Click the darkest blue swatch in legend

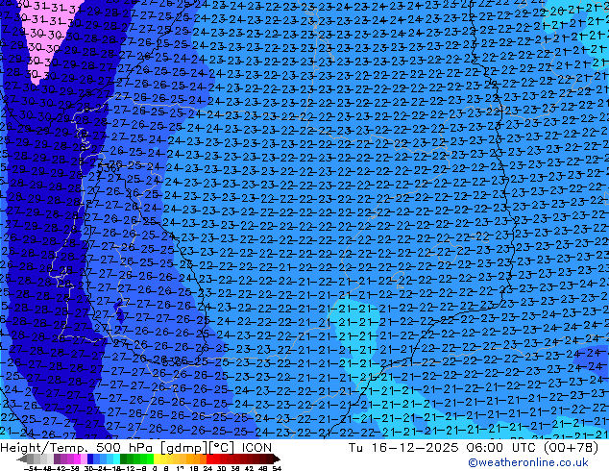[90, 459]
